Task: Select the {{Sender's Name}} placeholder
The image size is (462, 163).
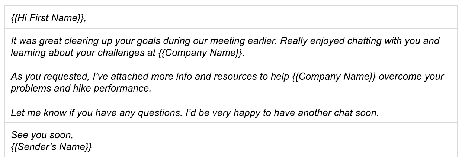Action: click(x=51, y=147)
